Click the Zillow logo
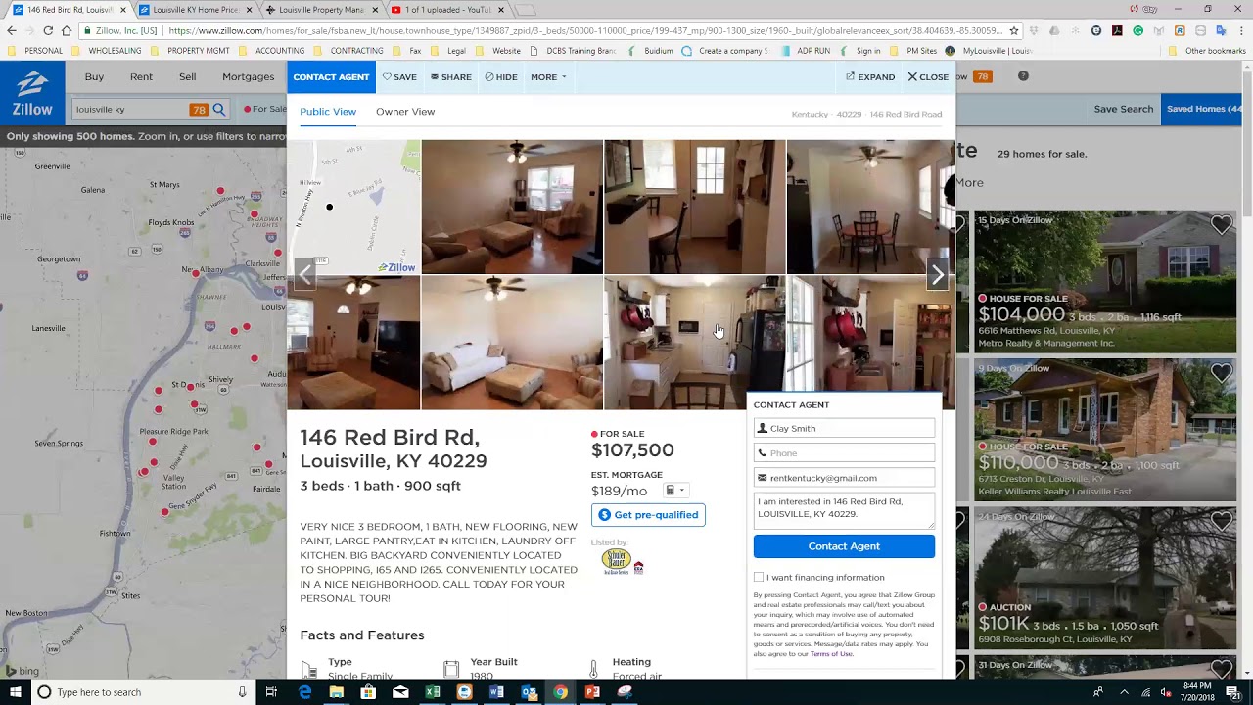Viewport: 1253px width, 705px height. pyautogui.click(x=32, y=95)
